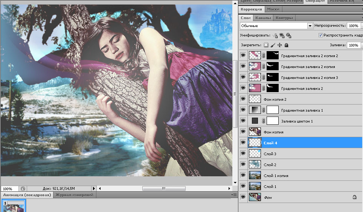Screen dimensions: 363x212
Task: Click chain link on Градиентная заливка 2 row
Action: pyautogui.click(x=264, y=88)
